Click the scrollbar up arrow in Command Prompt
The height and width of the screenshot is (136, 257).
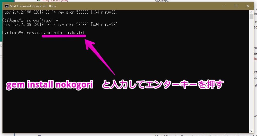tap(251, 12)
